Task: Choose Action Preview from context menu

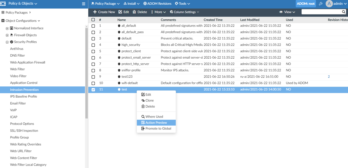Action: pos(156,123)
